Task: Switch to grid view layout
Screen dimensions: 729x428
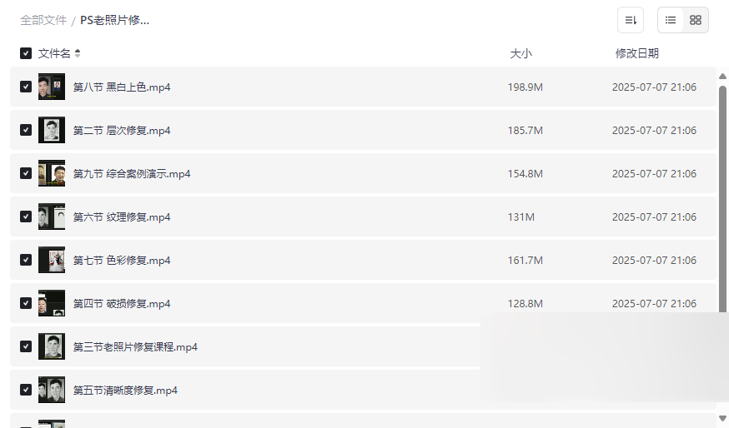Action: (x=696, y=20)
